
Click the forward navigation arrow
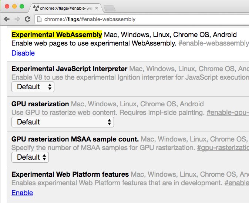pos(17,19)
